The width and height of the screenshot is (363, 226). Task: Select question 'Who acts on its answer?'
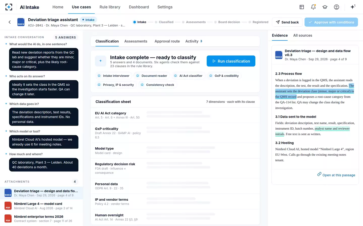click(27, 76)
